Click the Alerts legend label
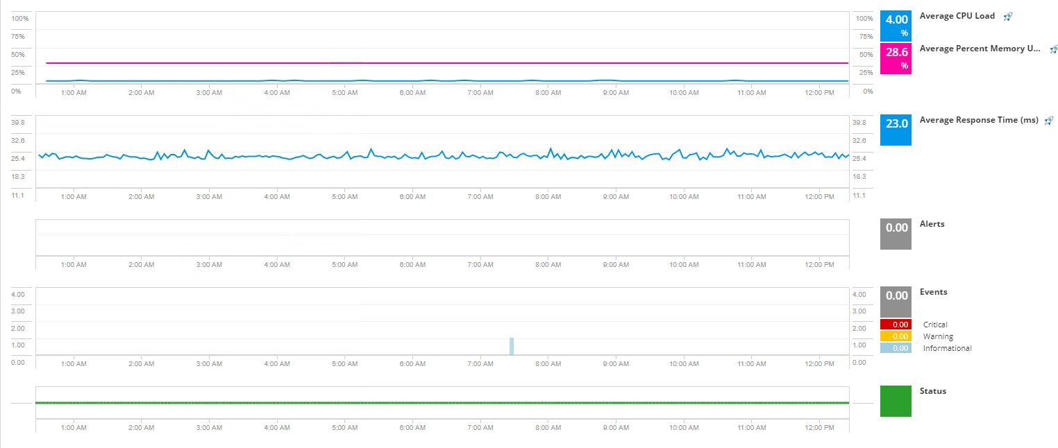This screenshot has height=448, width=1058. (x=932, y=224)
